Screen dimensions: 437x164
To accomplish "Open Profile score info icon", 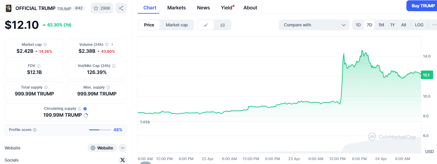I will coord(35,130).
